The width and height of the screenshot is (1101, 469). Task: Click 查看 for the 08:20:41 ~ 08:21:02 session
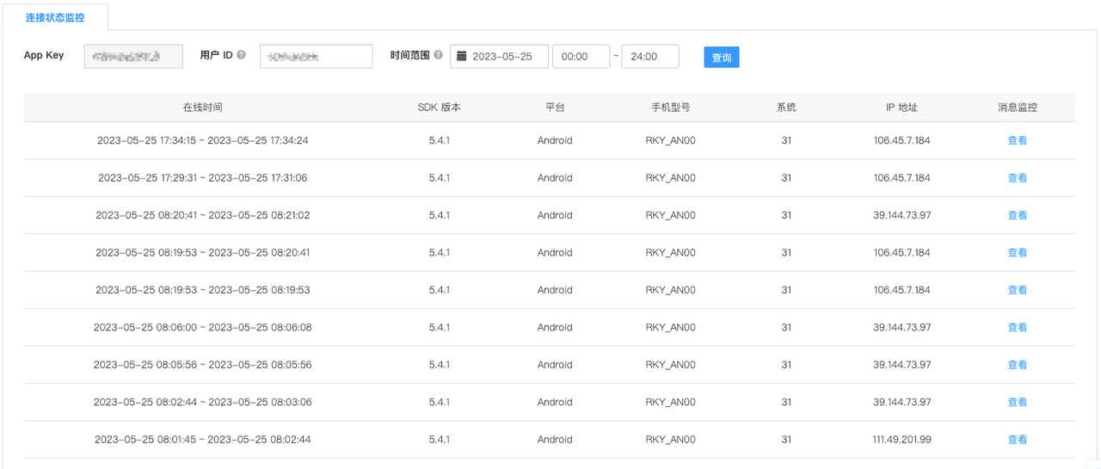pos(1018,215)
